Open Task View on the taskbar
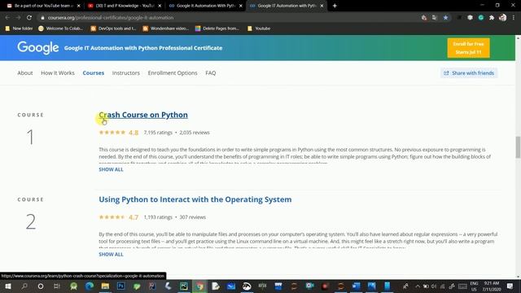 (x=57, y=286)
